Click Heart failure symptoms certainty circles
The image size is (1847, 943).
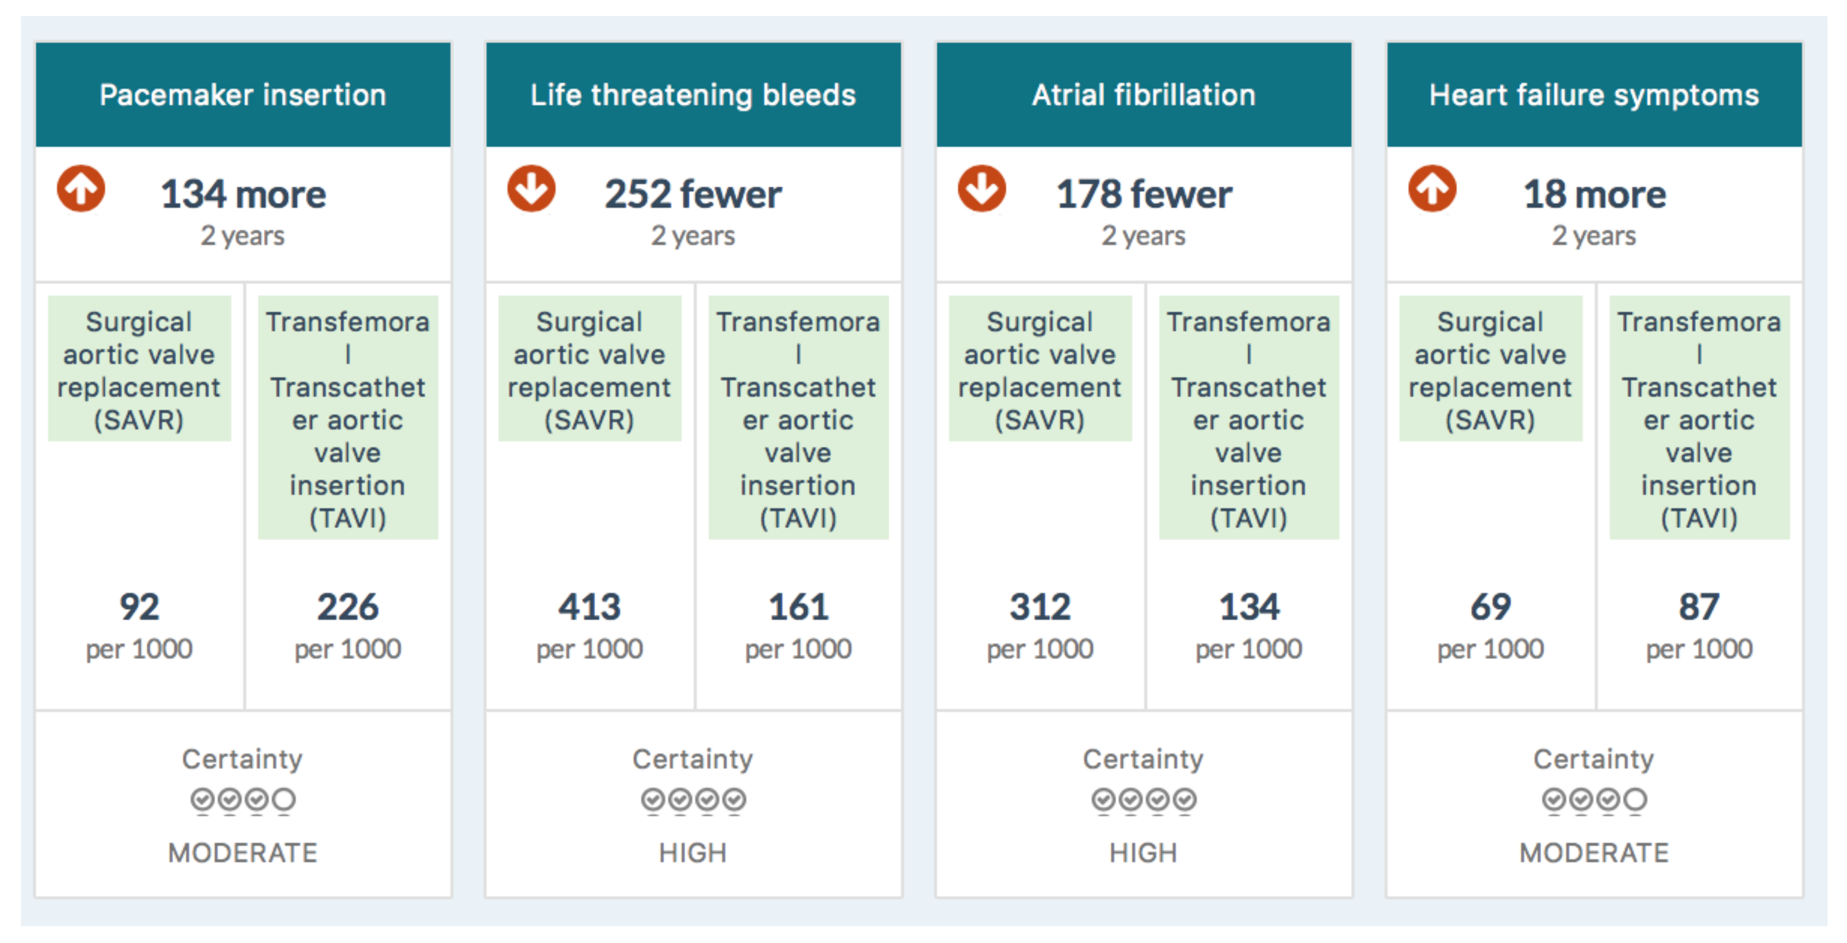1593,799
